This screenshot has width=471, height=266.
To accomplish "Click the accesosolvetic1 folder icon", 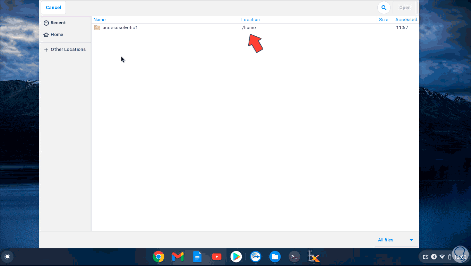I will click(97, 28).
